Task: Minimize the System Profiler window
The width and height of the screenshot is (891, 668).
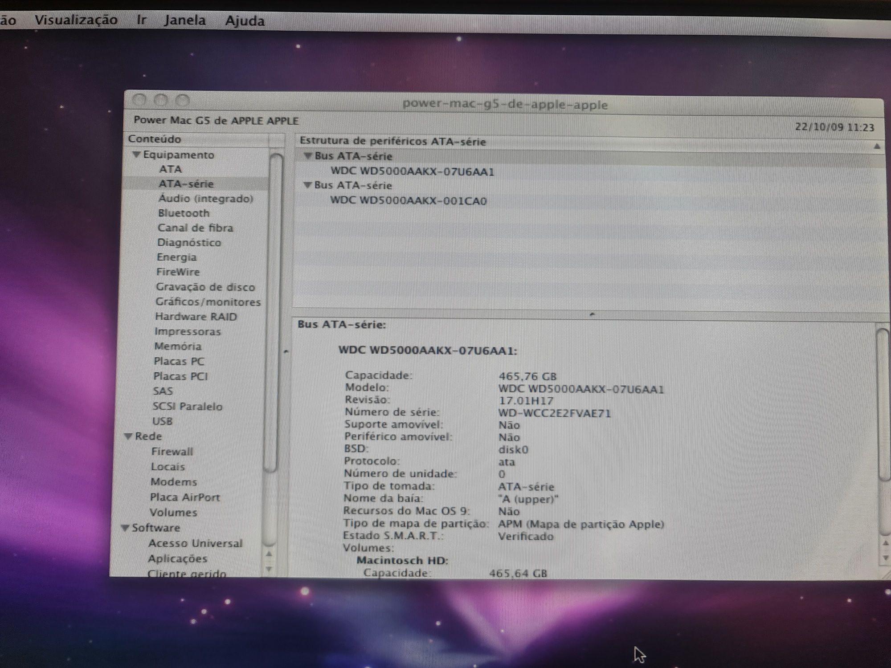Action: click(x=161, y=100)
